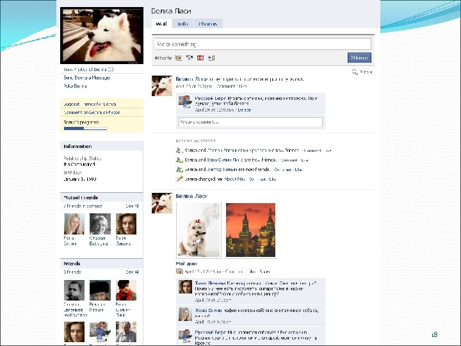This screenshot has height=346, width=461.
Task: Open Таня Лявина's name in album comments
Action: click(x=210, y=283)
